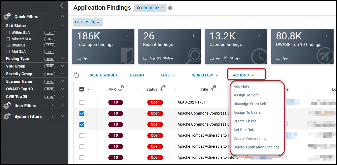
Task: Choose Assign To Users action
Action: [x=247, y=112]
